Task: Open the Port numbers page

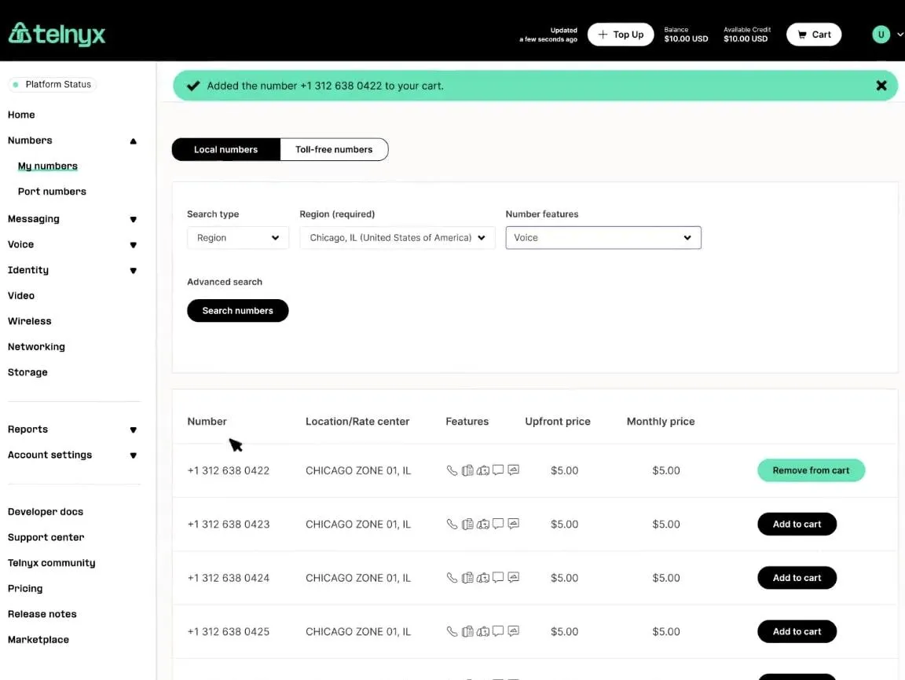Action: tap(52, 192)
